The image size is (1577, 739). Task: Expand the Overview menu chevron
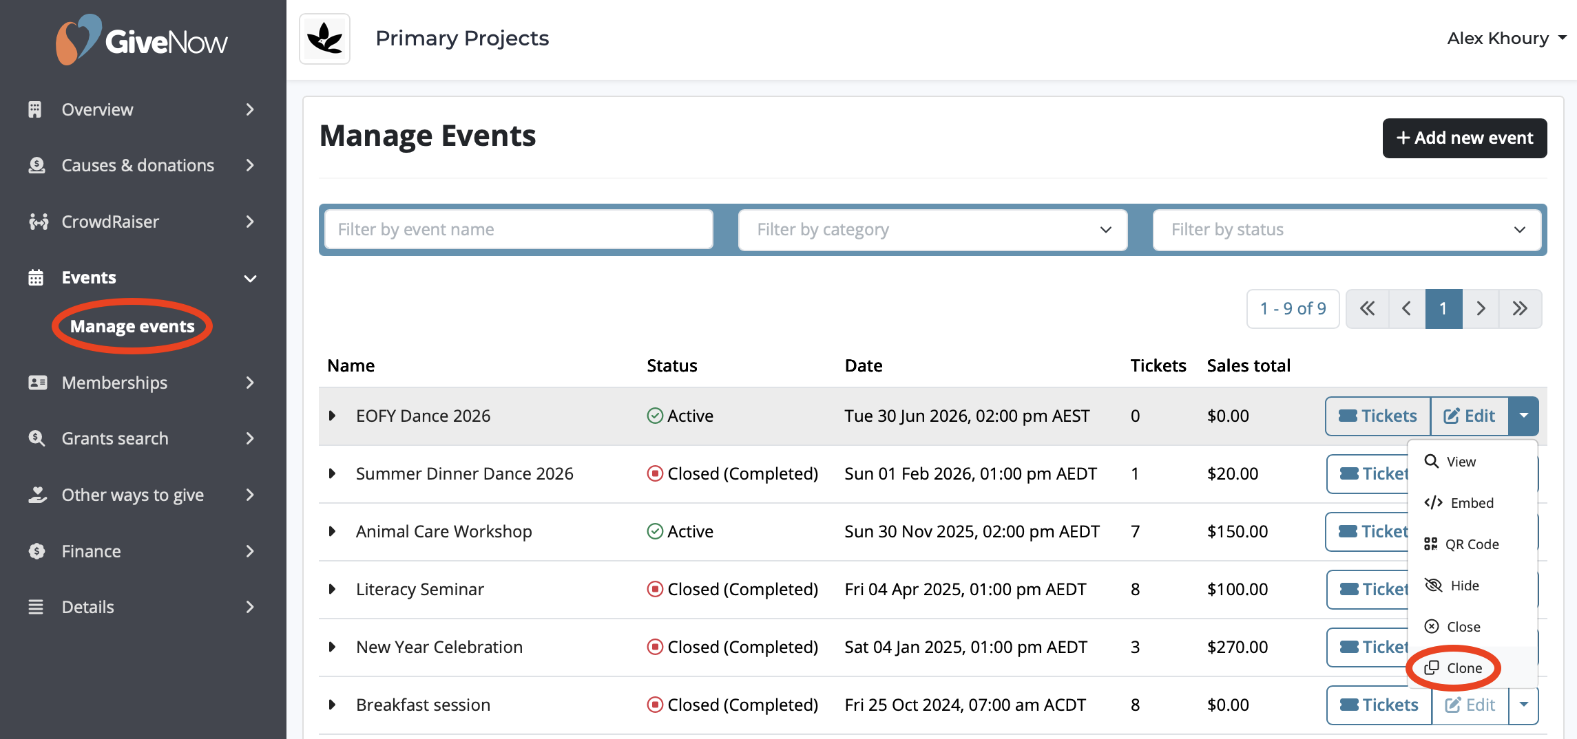tap(250, 109)
